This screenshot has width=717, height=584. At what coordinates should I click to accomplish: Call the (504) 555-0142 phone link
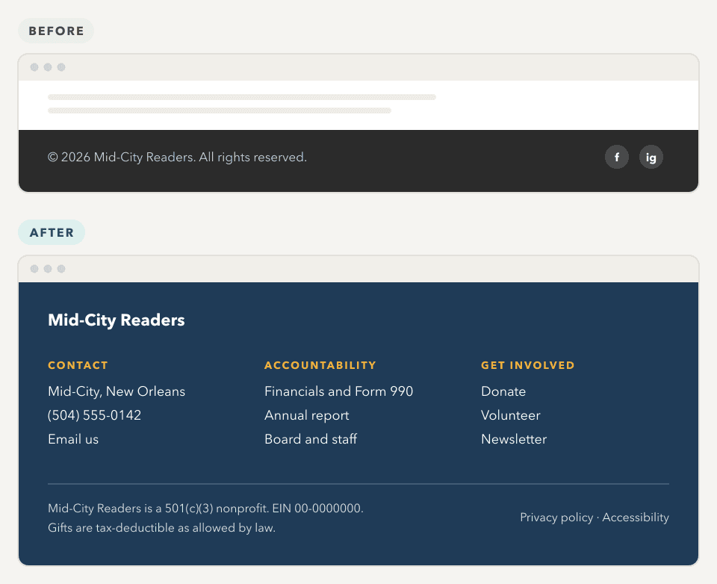pos(95,415)
